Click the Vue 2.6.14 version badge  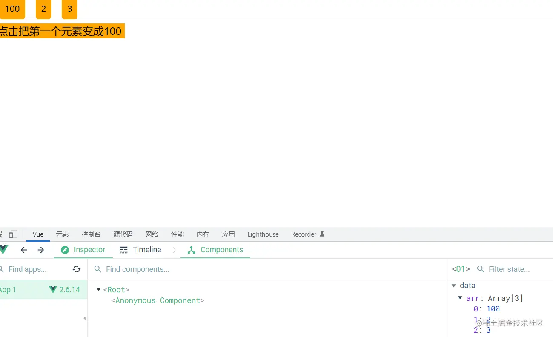pos(64,290)
